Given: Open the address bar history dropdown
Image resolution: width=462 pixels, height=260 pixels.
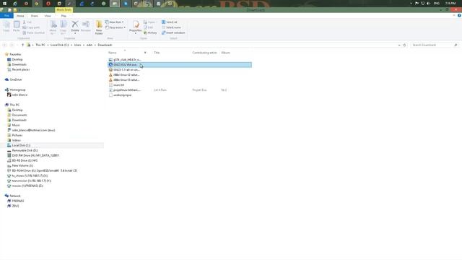Looking at the screenshot, I should [x=399, y=45].
